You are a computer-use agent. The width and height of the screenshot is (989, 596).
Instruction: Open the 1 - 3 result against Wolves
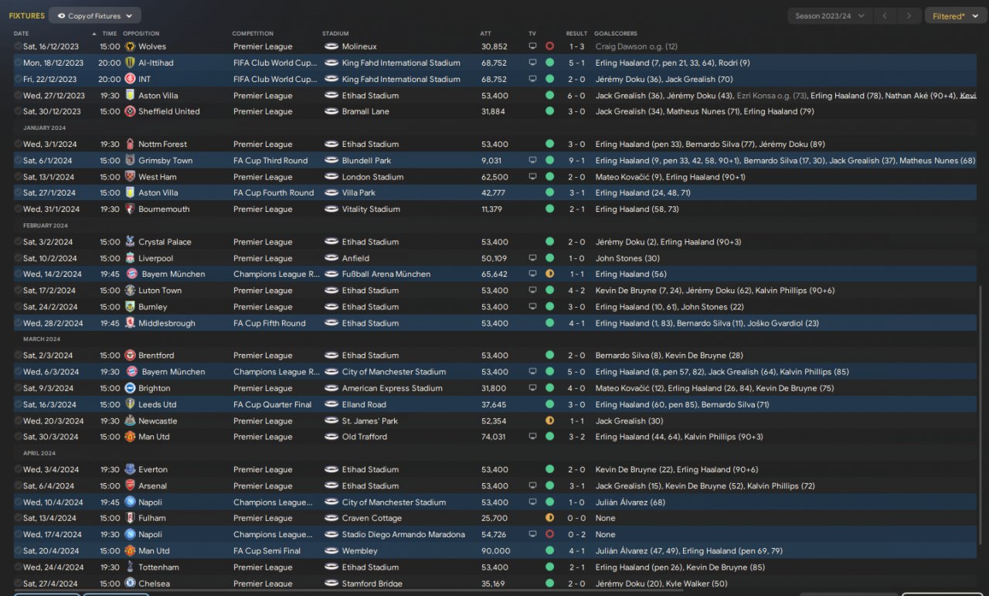[x=576, y=46]
